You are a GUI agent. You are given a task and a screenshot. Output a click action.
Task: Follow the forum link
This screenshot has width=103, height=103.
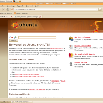[x=63, y=81]
